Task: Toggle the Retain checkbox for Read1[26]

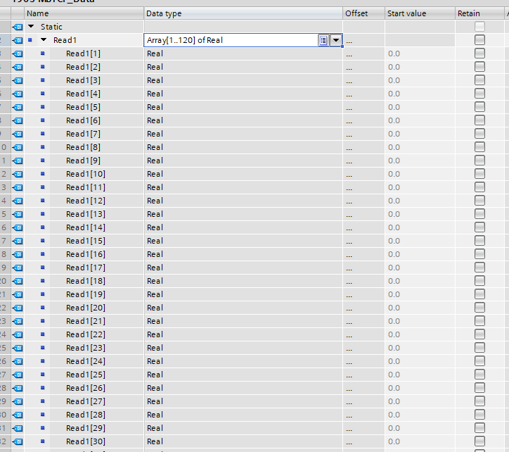Action: 479,388
